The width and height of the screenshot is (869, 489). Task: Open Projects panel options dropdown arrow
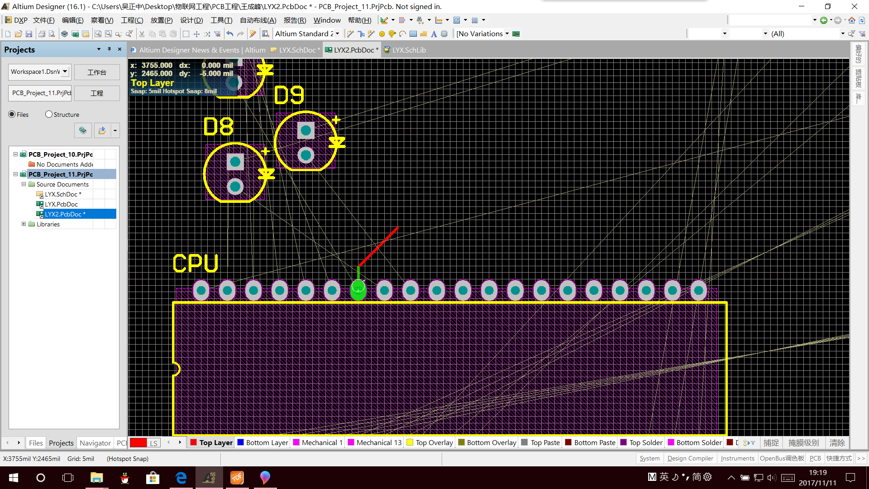click(99, 49)
